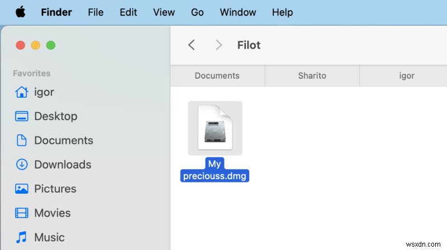The width and height of the screenshot is (447, 250).
Task: Click the My preciouss.dmg file name
Action: coord(215,170)
